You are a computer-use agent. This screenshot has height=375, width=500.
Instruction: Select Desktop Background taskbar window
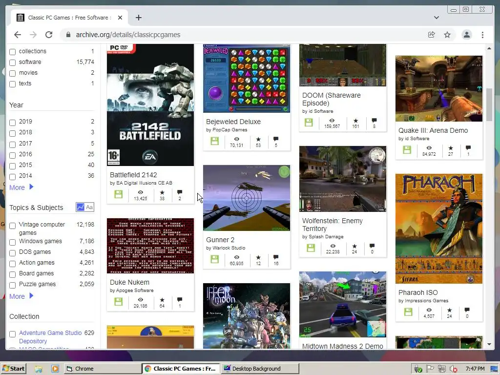pos(260,369)
